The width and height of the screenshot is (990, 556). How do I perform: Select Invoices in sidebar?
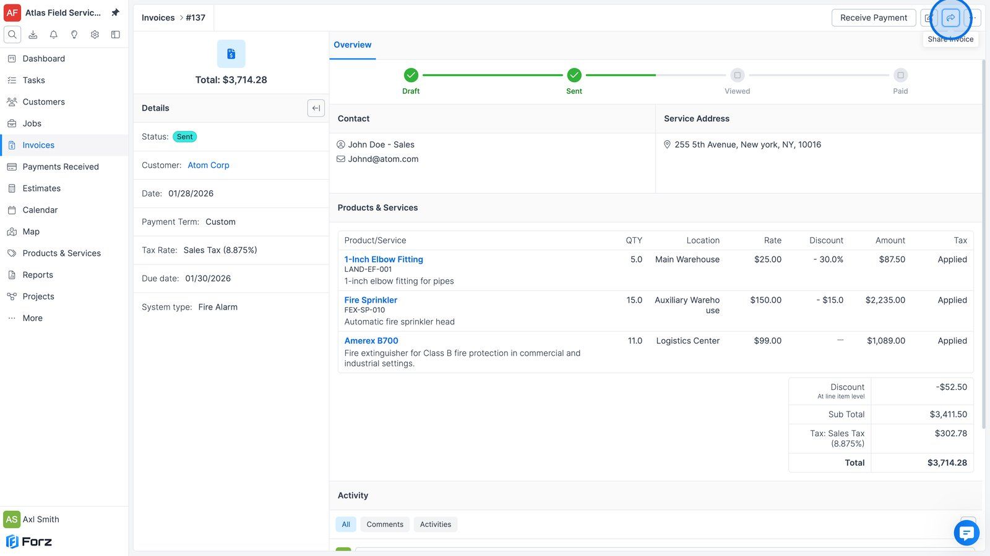(64, 145)
